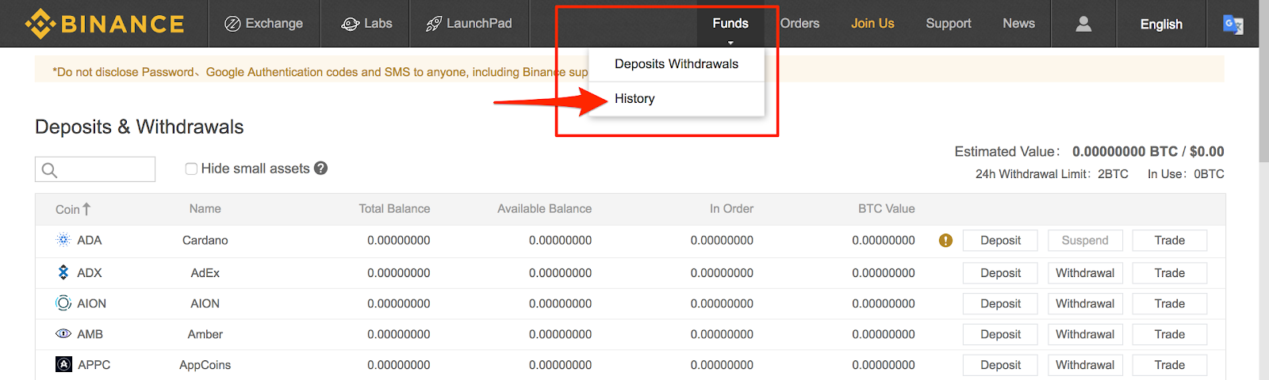Click the Available Balance column header

(544, 209)
